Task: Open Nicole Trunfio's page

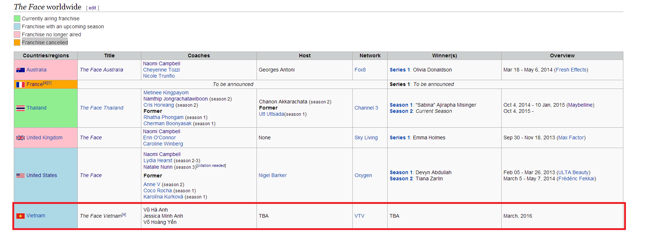Action: (x=159, y=76)
